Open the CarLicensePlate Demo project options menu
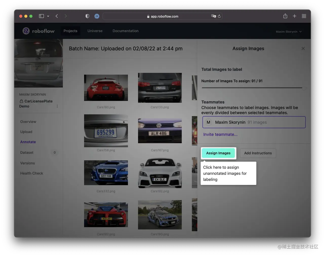This screenshot has width=325, height=256. point(57,106)
